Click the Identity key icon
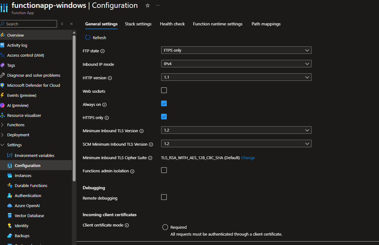The width and height of the screenshot is (379, 245). click(9, 226)
